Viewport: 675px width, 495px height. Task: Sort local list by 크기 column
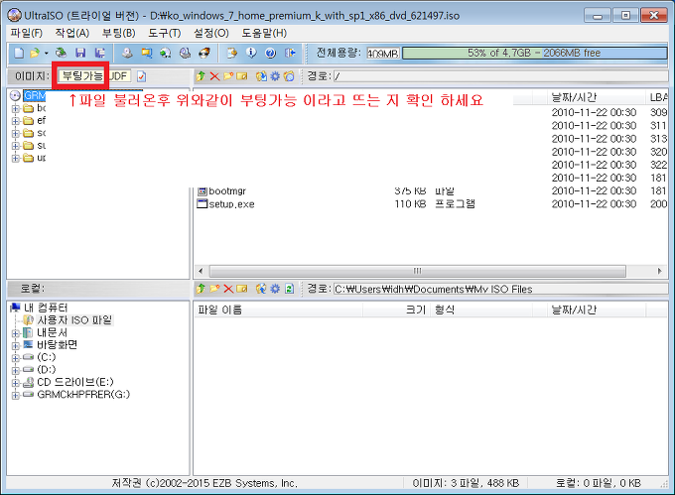click(396, 309)
